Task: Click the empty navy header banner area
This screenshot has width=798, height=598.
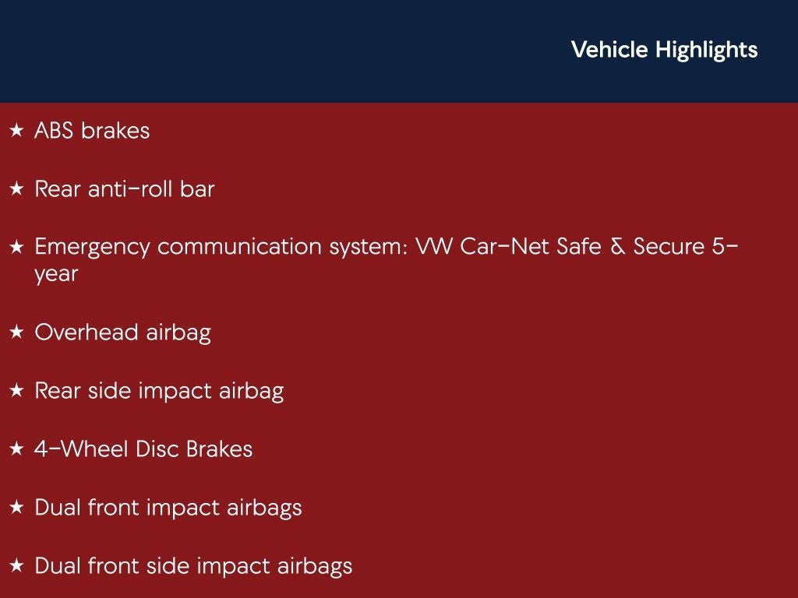Action: (x=273, y=51)
